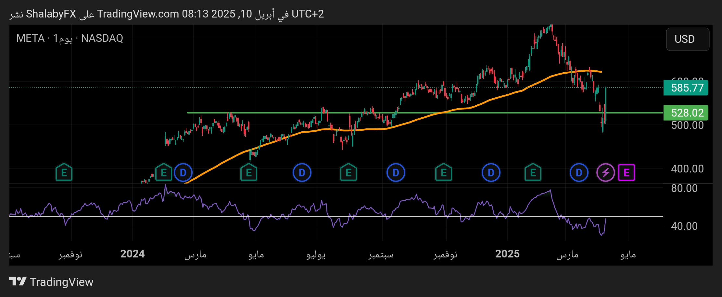The image size is (722, 297).
Task: Click the 528.02 green horizontal line label
Action: click(686, 113)
